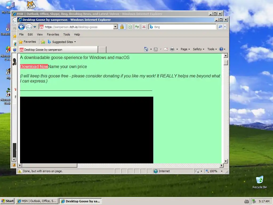Open the File menu
The height and width of the screenshot is (205, 273).
(x=21, y=34)
